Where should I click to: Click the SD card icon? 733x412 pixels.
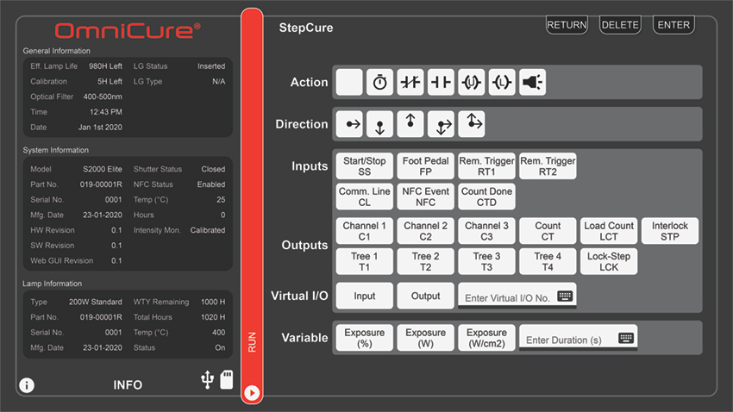pyautogui.click(x=227, y=381)
